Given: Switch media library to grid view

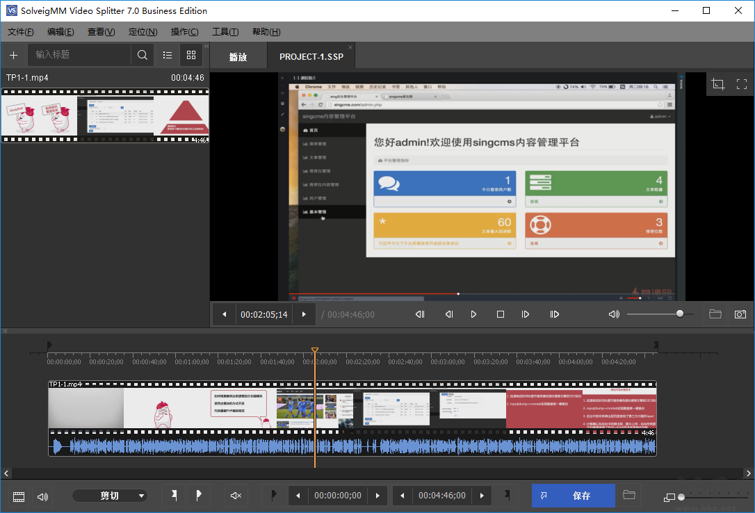Looking at the screenshot, I should [x=191, y=54].
